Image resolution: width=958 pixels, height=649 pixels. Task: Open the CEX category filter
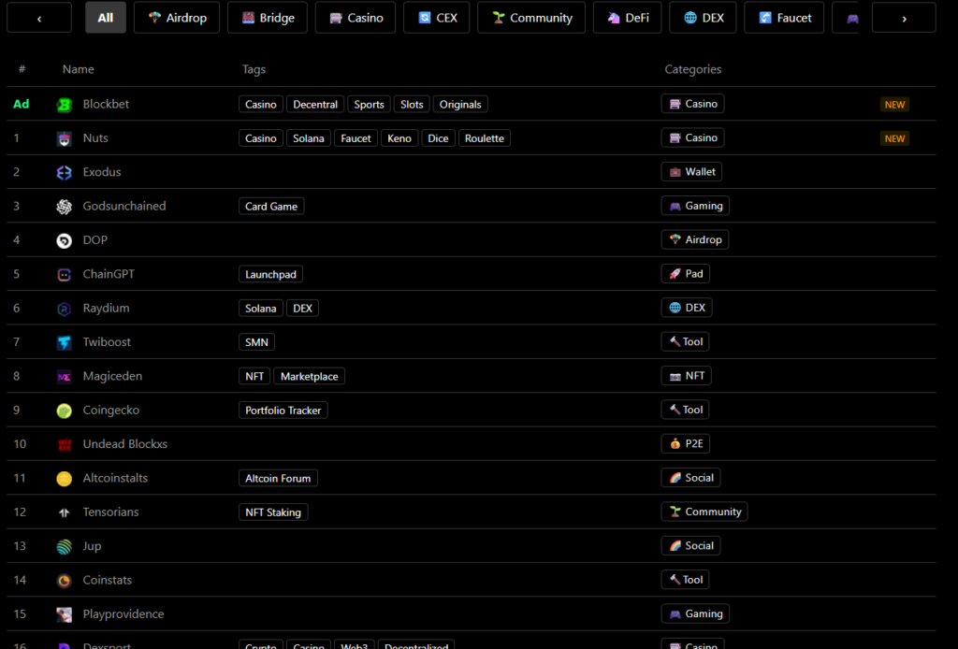click(x=436, y=17)
